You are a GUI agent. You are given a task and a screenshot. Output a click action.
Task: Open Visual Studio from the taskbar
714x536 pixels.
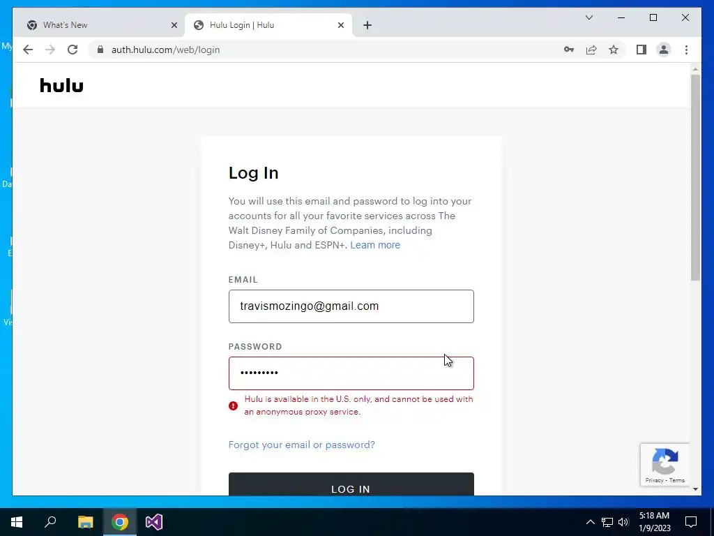pos(154,522)
